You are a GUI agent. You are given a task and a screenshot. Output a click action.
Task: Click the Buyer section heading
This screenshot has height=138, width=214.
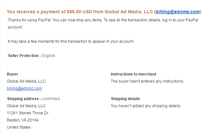click(13, 74)
